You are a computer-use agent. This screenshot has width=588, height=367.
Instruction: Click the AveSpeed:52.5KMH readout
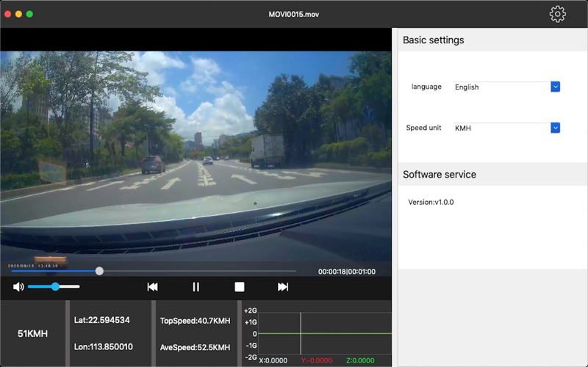(195, 347)
